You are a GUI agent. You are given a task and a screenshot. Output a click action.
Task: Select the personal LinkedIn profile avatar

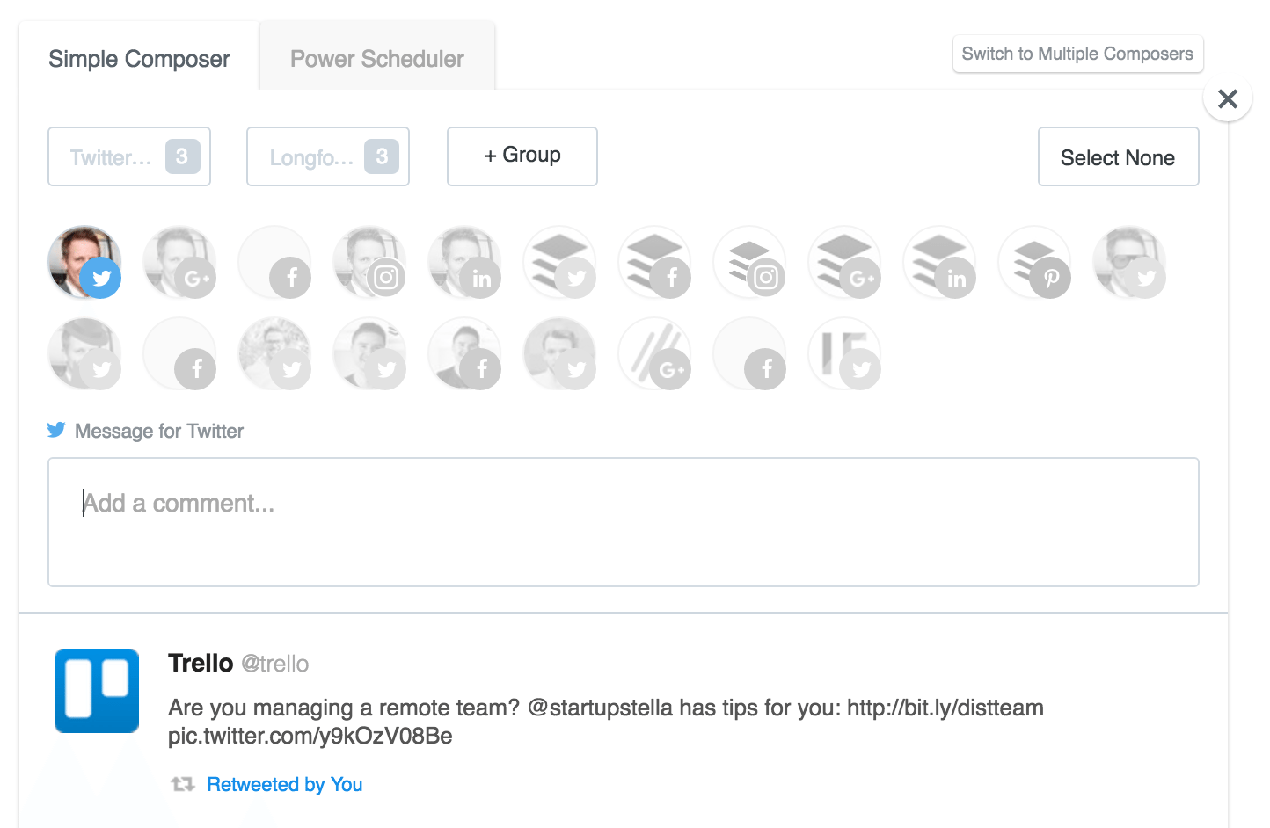click(x=465, y=262)
